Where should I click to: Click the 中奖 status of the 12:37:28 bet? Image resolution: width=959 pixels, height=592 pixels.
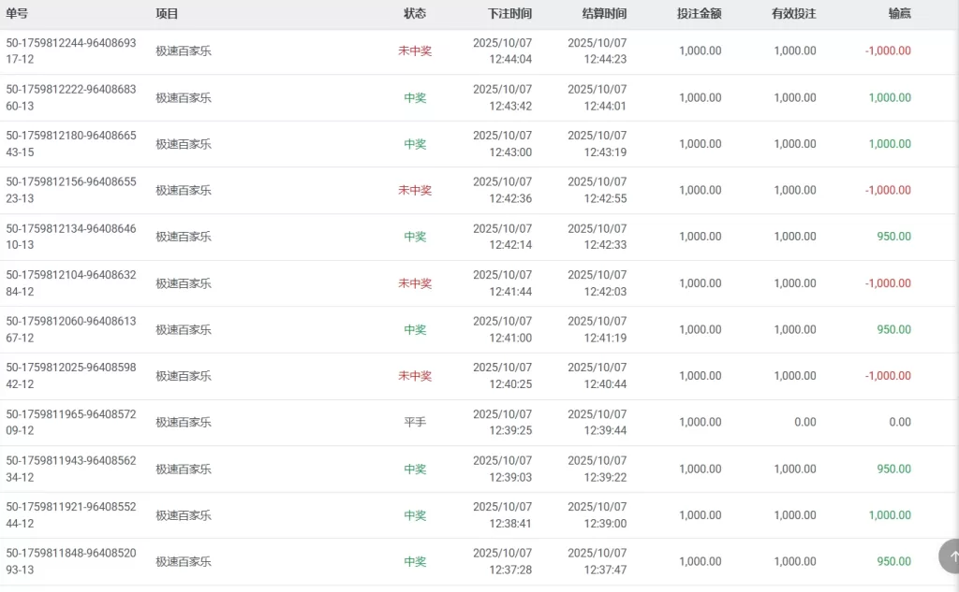(414, 562)
